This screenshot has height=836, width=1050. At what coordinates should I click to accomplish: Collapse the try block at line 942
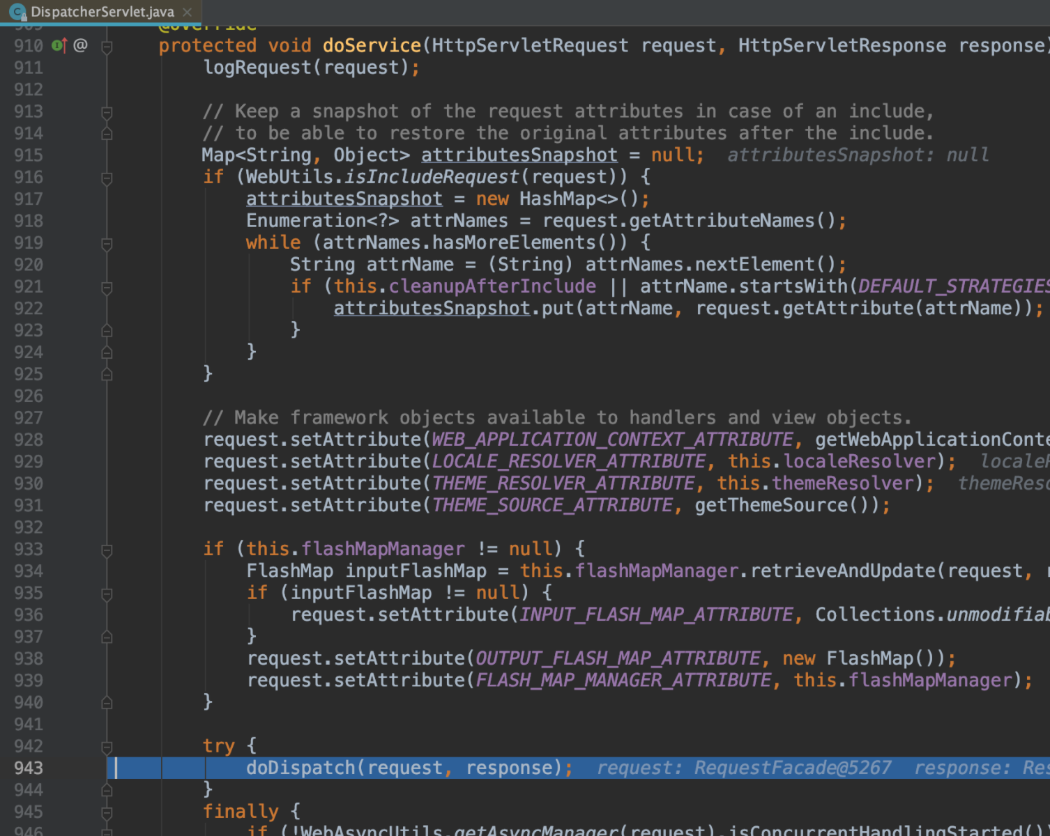click(107, 747)
